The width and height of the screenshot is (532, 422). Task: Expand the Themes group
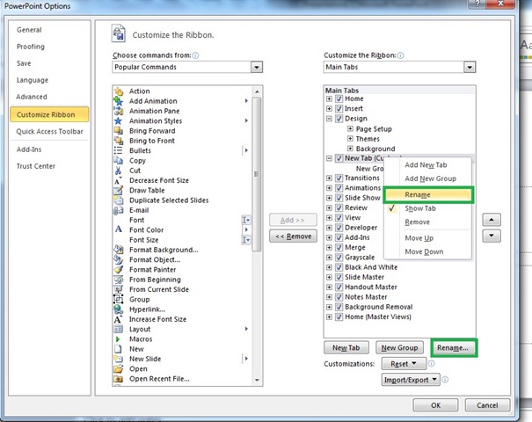(x=350, y=138)
